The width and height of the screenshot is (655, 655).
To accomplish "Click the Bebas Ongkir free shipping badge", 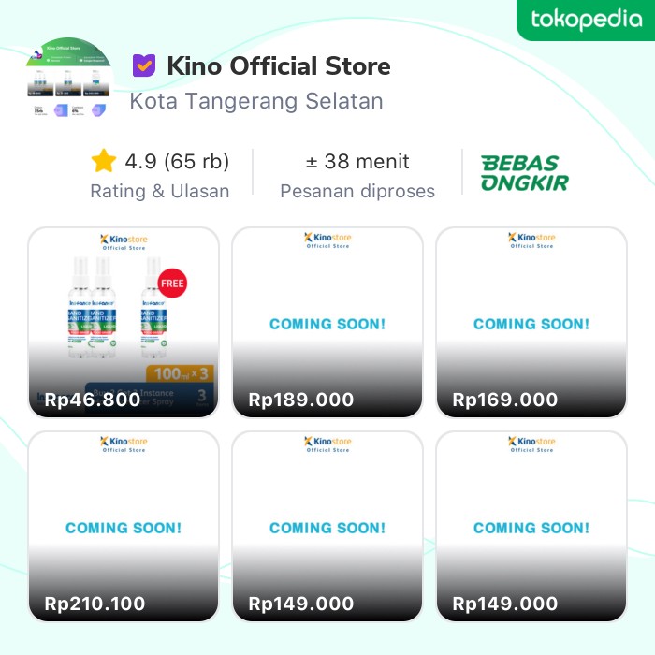I will click(x=524, y=173).
